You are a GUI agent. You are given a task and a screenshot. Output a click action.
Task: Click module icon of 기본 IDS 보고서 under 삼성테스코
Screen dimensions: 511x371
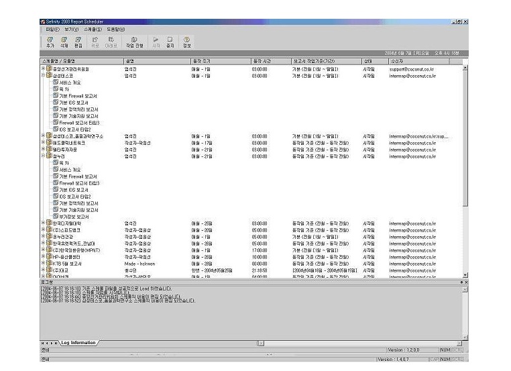click(x=56, y=102)
